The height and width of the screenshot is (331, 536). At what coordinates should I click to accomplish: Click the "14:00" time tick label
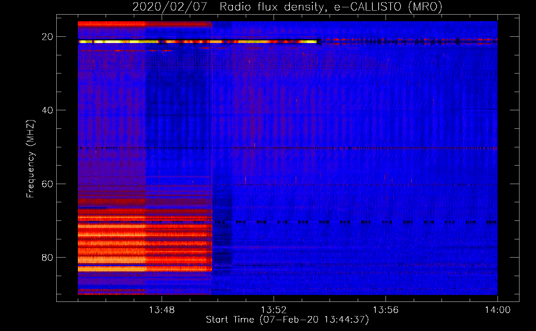click(x=498, y=310)
